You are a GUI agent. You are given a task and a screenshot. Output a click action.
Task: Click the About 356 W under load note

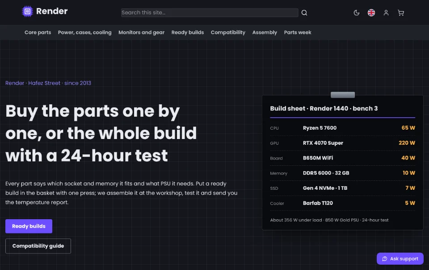pos(329,220)
